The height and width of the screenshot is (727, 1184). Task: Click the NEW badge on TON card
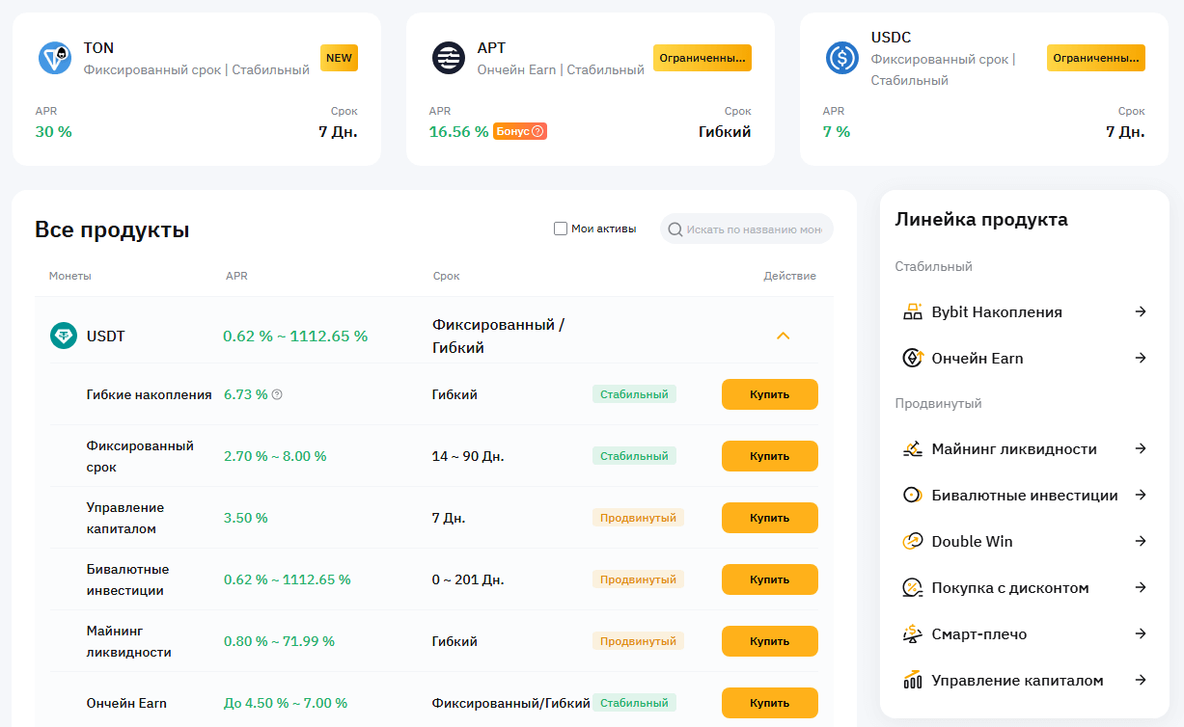(339, 58)
